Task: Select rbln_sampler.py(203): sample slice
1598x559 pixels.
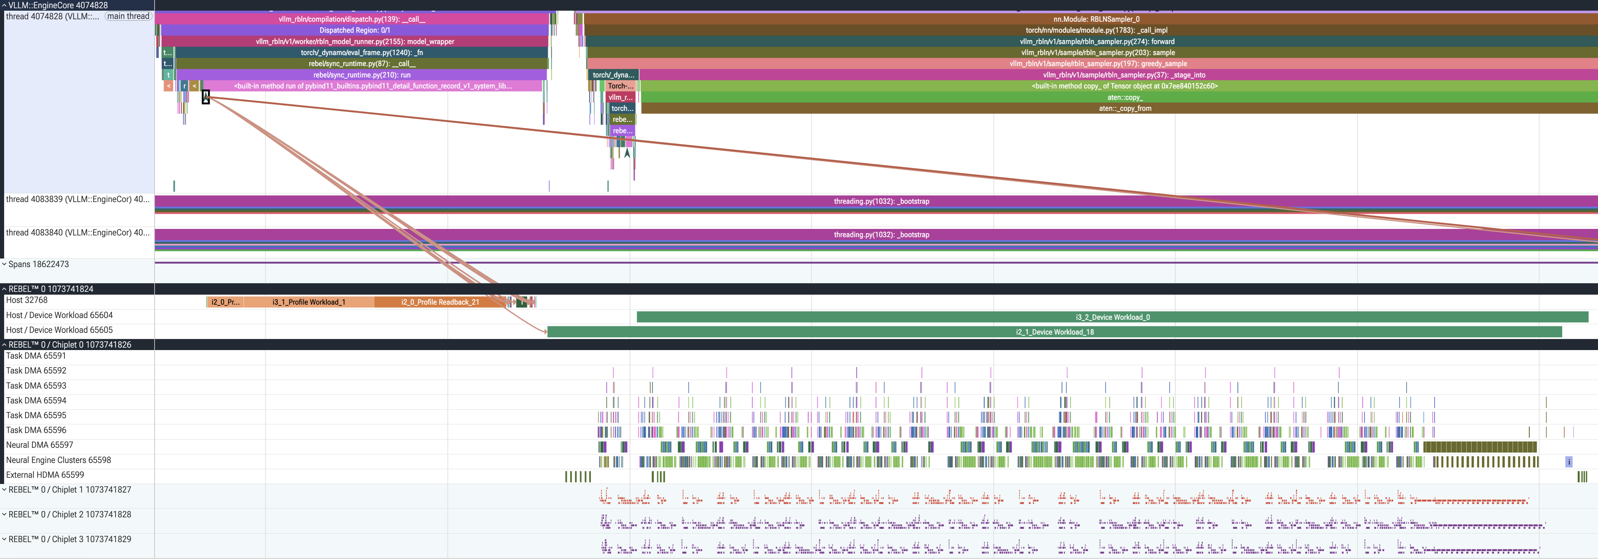Action: coord(1092,53)
